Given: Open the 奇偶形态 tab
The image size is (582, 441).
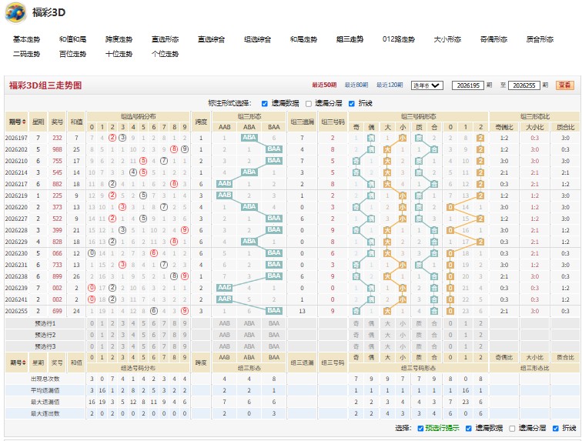Looking at the screenshot, I should pos(493,39).
